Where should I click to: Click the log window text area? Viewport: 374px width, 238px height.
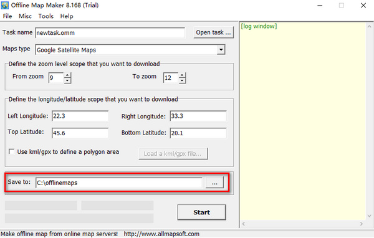pos(302,121)
